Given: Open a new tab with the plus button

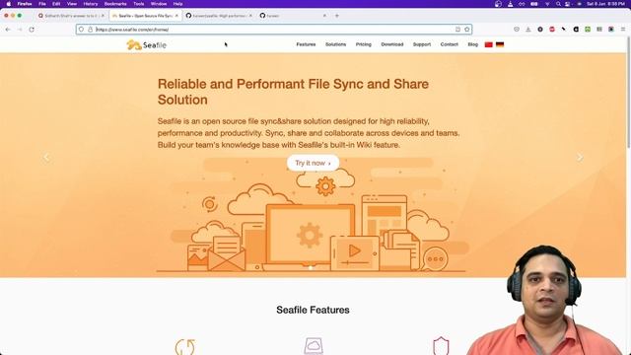Looking at the screenshot, I should point(337,16).
